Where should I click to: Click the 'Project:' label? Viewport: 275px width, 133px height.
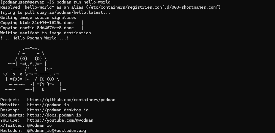[x=10, y=100]
